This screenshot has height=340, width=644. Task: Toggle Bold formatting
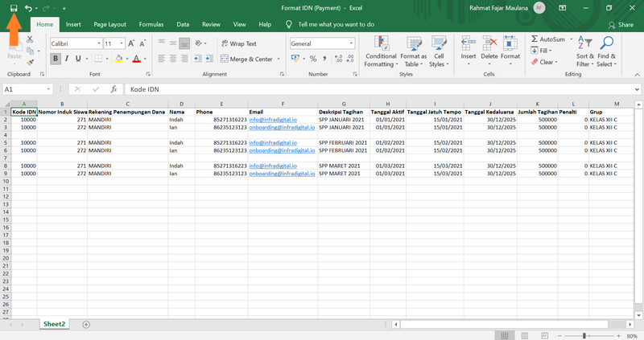point(56,59)
